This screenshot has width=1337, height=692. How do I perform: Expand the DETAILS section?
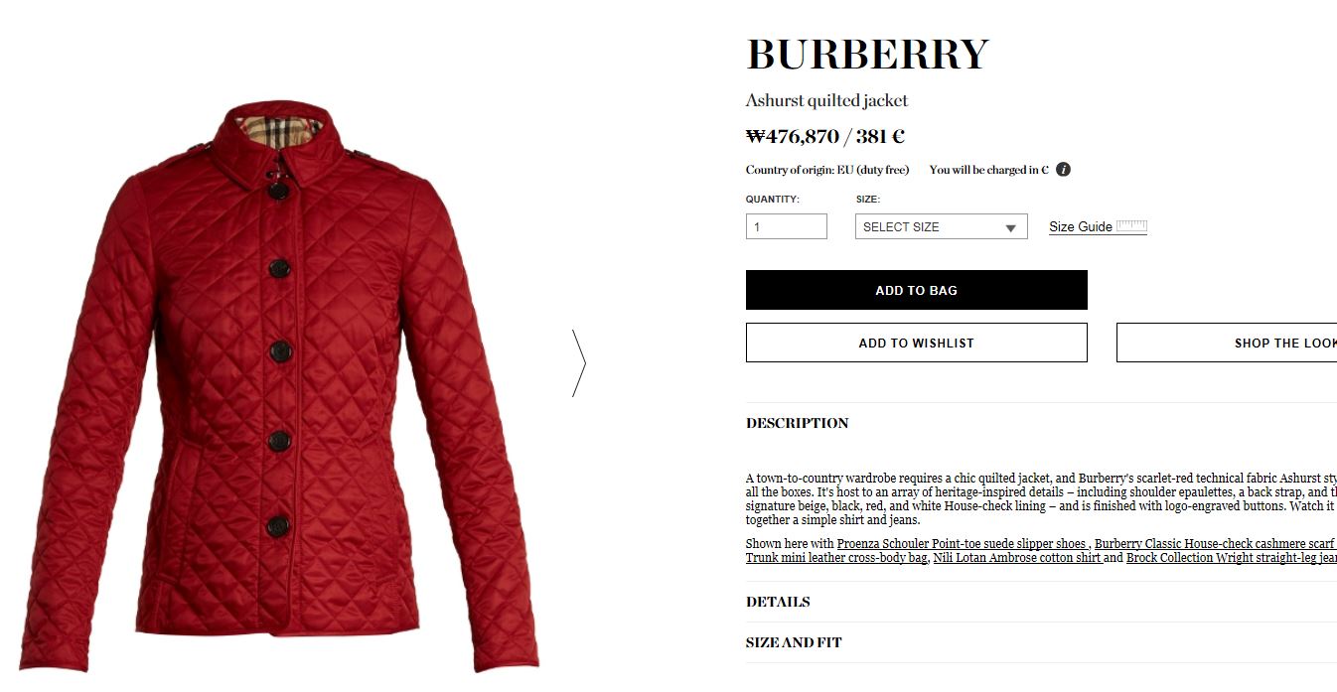(x=778, y=602)
